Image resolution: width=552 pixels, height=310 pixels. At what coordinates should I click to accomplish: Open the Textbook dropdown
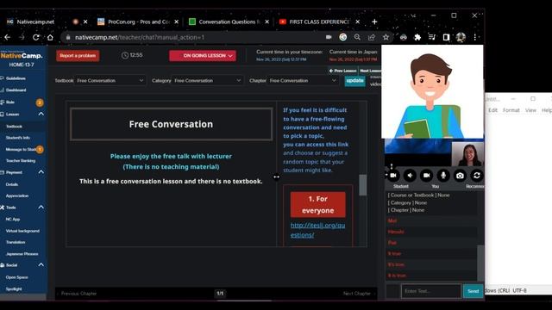tap(110, 80)
